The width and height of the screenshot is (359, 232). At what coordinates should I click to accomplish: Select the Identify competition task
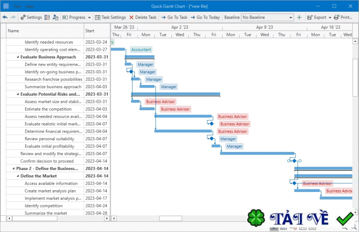point(44,206)
